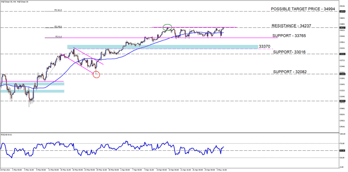Image resolution: width=348 pixels, height=172 pixels.
Task: Select the '19 Apr 00:00' time axis label
Action: tap(174, 170)
